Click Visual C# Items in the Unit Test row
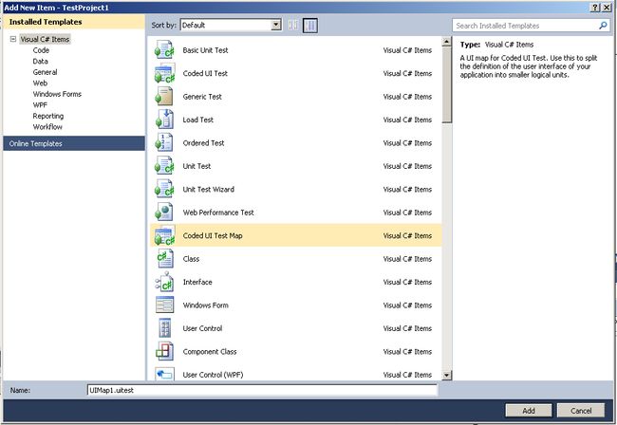617x425 pixels. [x=407, y=166]
